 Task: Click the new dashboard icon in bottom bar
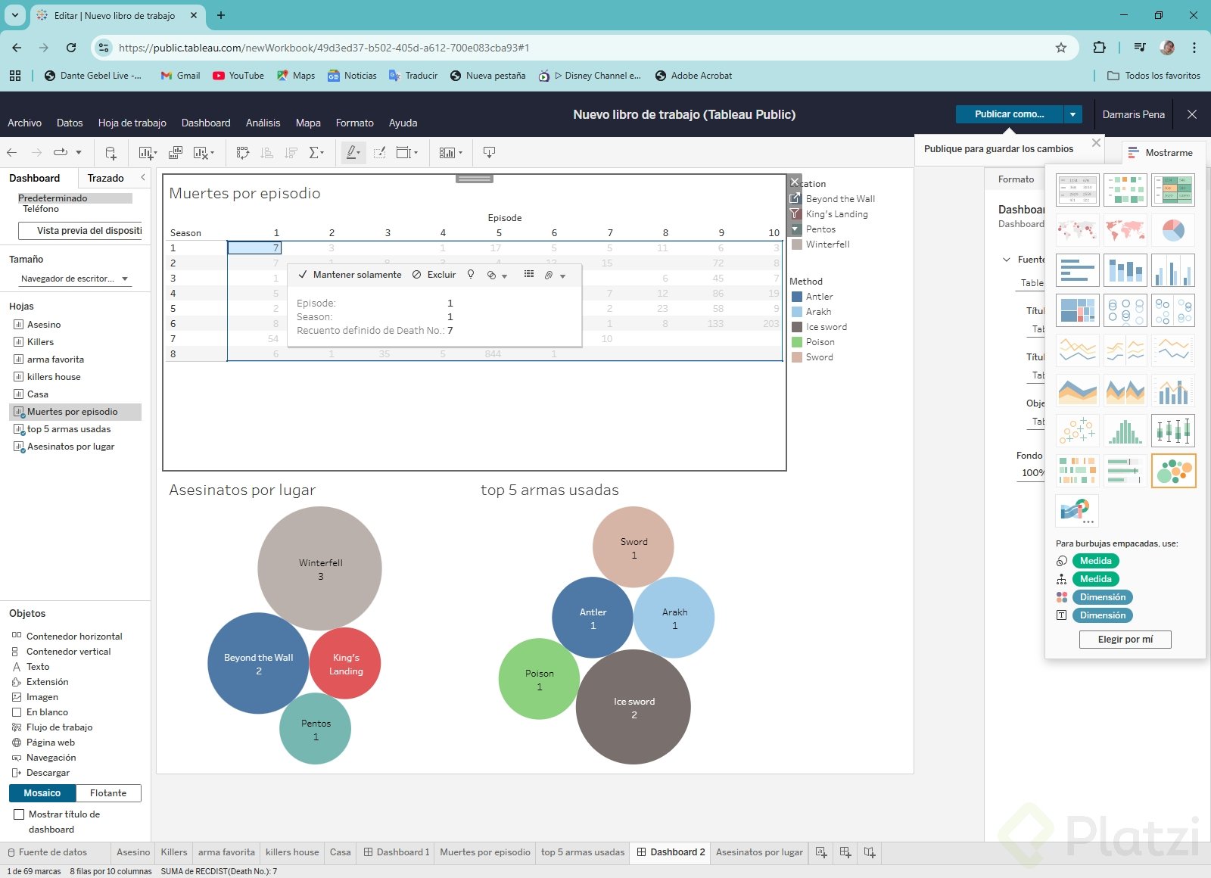pos(845,852)
